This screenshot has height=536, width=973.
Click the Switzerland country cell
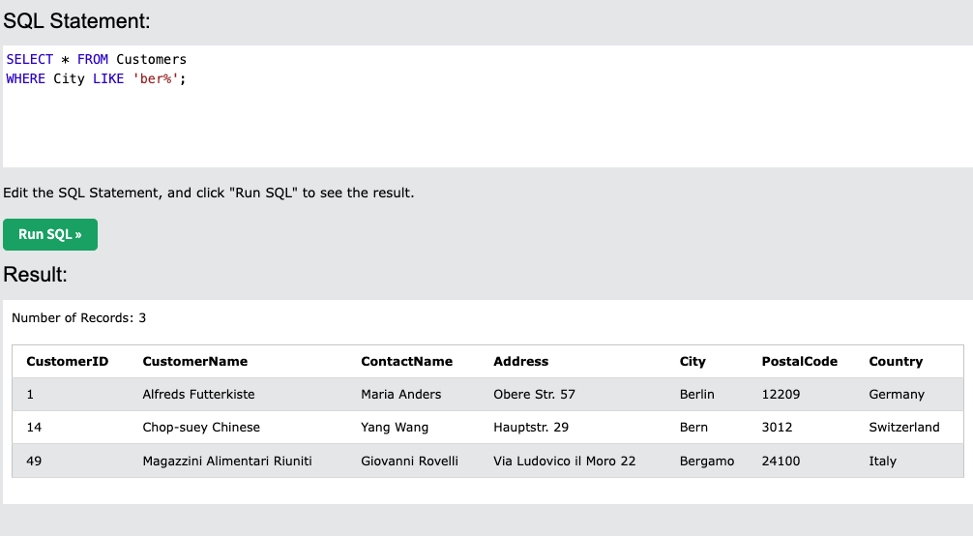(904, 428)
